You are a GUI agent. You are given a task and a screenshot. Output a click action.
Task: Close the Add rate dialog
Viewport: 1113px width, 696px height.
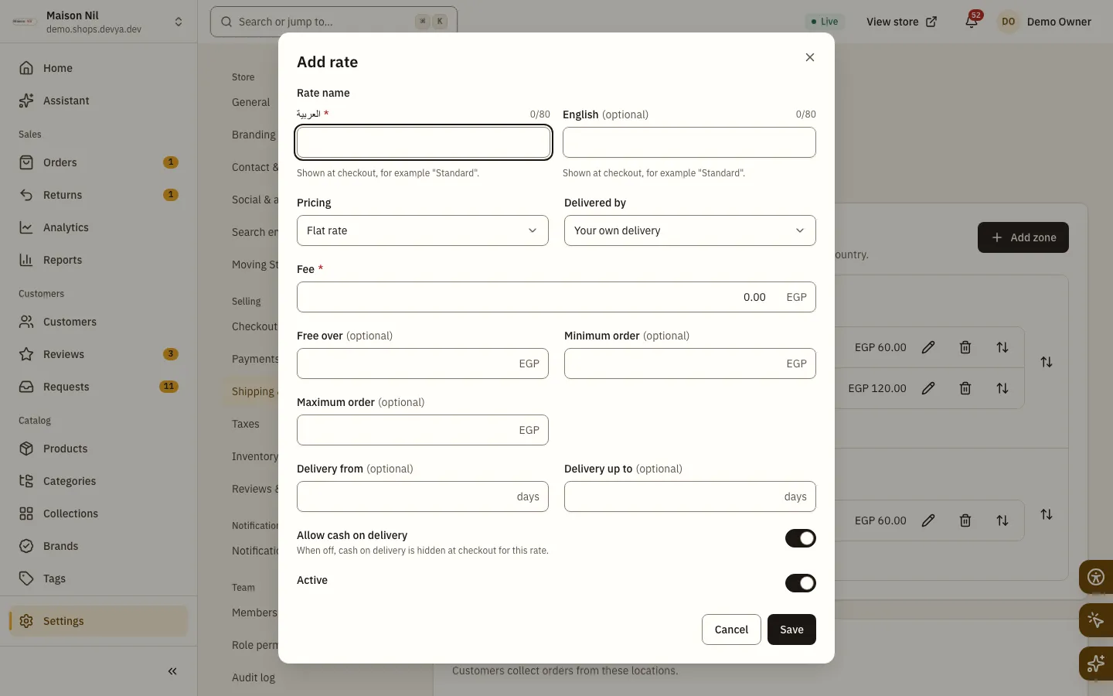click(x=810, y=57)
